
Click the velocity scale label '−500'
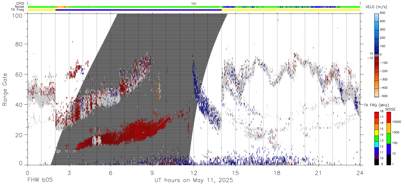coord(383,96)
